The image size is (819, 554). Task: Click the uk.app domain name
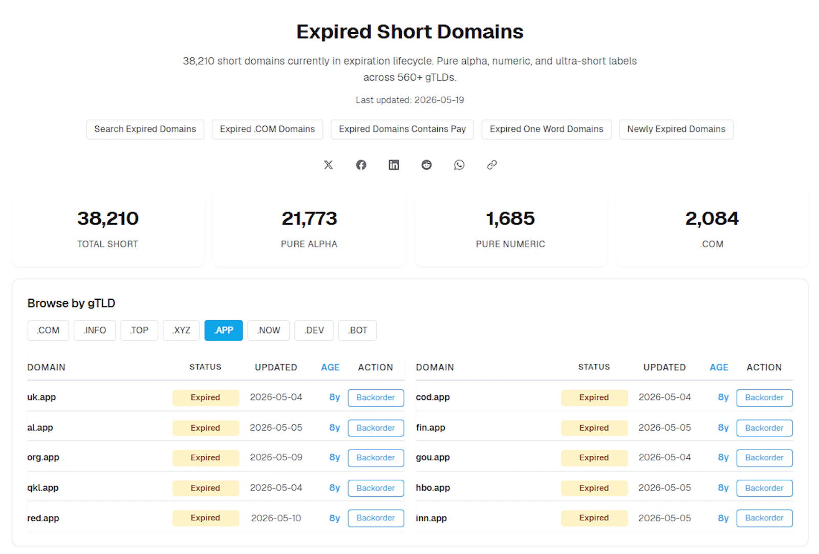(41, 397)
